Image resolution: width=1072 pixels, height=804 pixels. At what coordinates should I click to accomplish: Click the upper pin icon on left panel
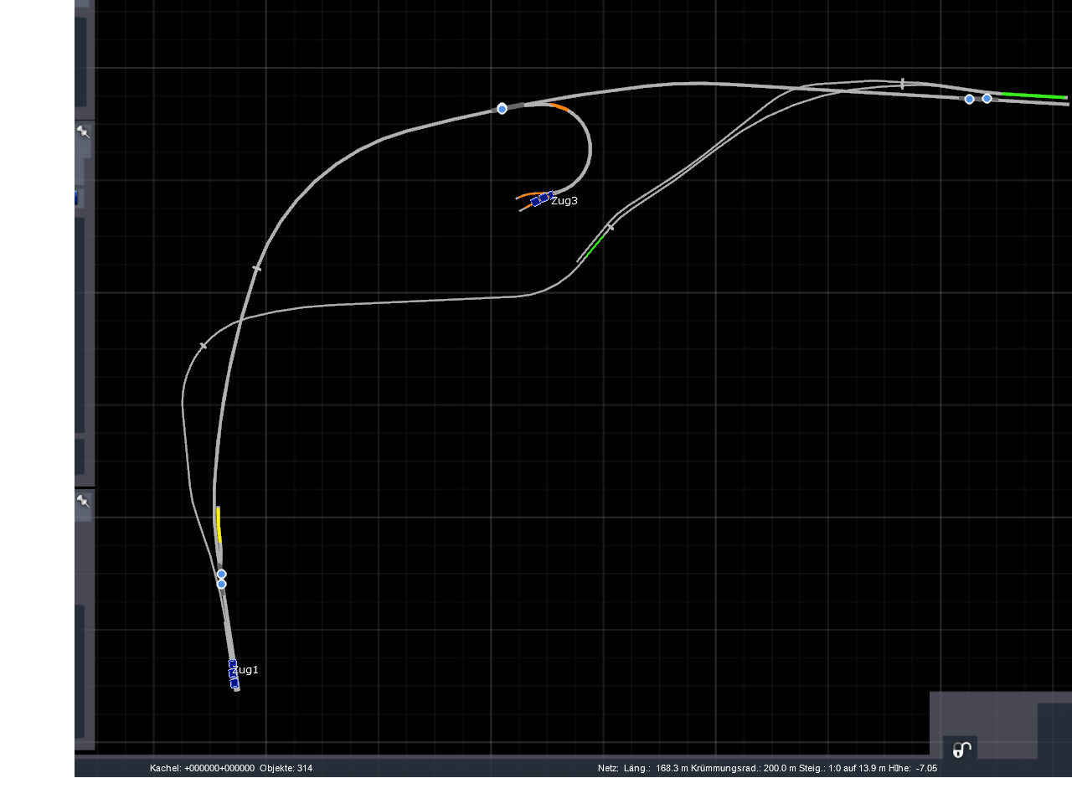pyautogui.click(x=83, y=131)
